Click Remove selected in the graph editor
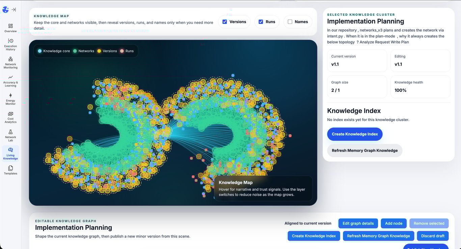This screenshot has width=461, height=249. (x=429, y=223)
